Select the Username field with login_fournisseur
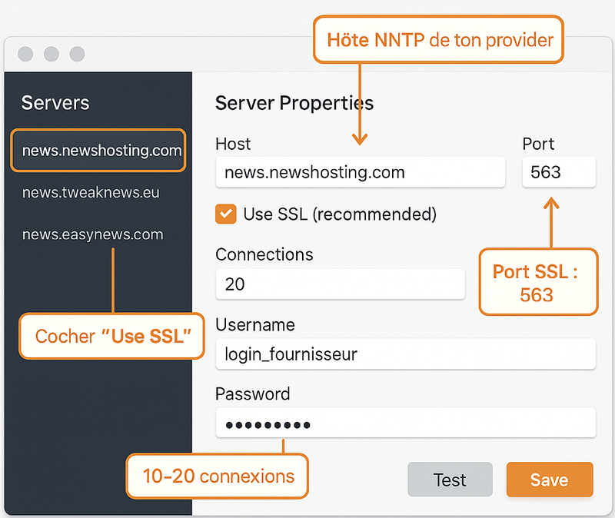This screenshot has height=518, width=615. pos(405,354)
